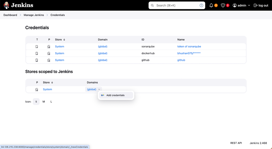Click the dockerhub ID cell

click(148, 53)
